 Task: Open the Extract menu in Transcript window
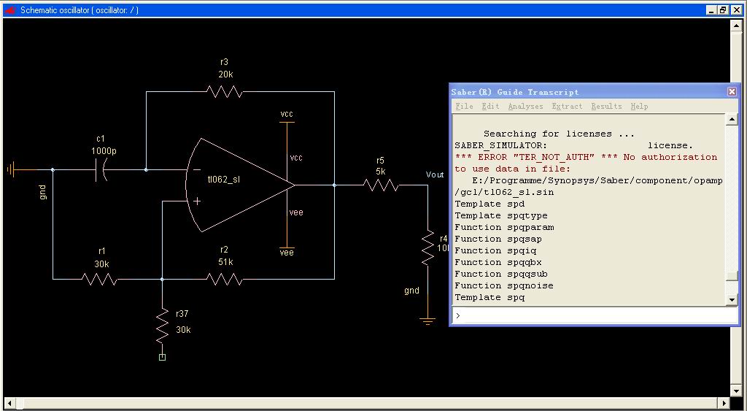567,106
